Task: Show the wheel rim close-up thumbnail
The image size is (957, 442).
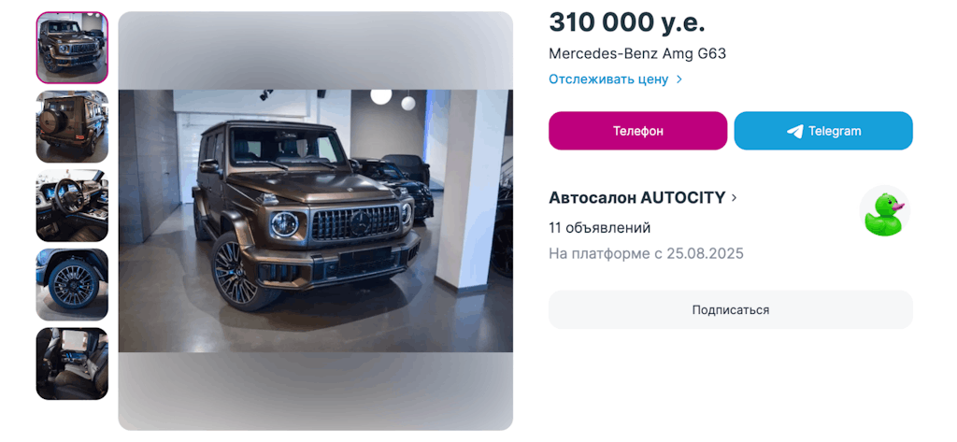Action: tap(72, 284)
